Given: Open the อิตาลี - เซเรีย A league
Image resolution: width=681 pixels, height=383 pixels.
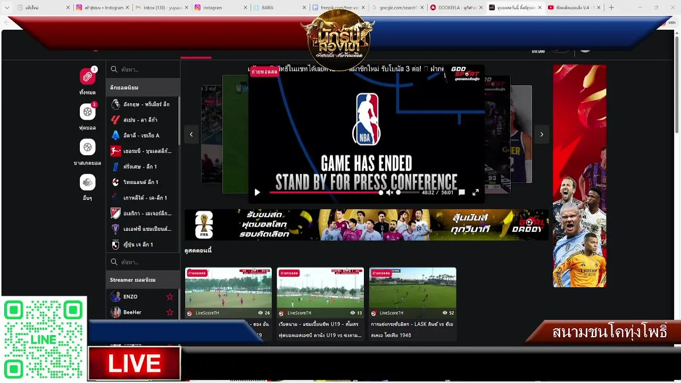Looking at the screenshot, I should point(143,135).
